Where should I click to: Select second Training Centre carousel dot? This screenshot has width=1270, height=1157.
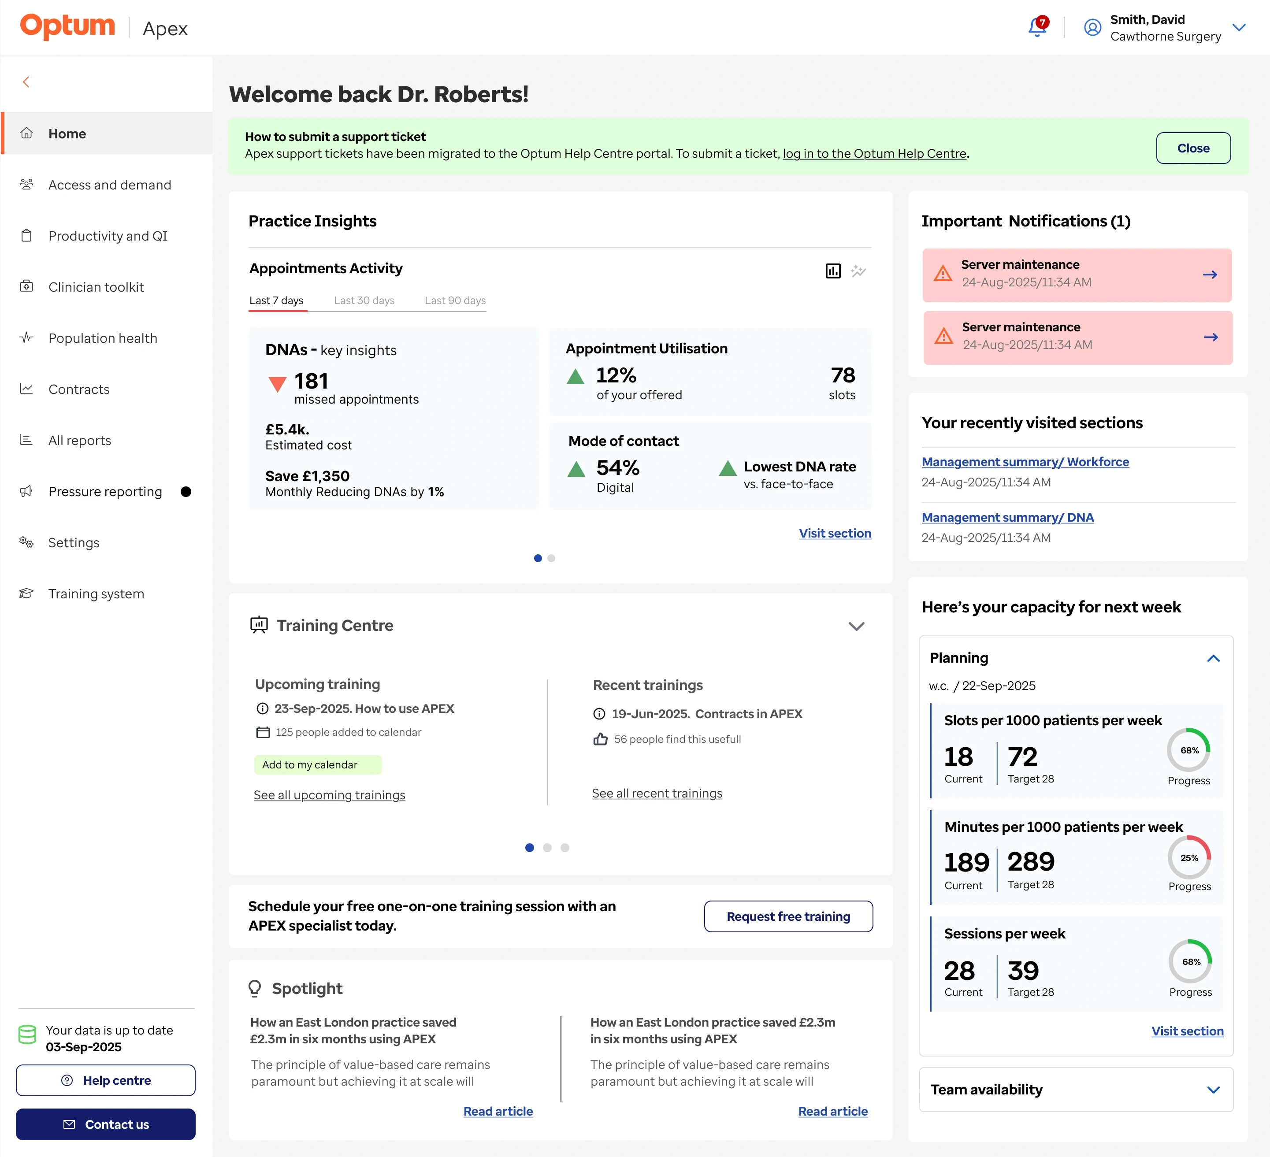pyautogui.click(x=547, y=848)
